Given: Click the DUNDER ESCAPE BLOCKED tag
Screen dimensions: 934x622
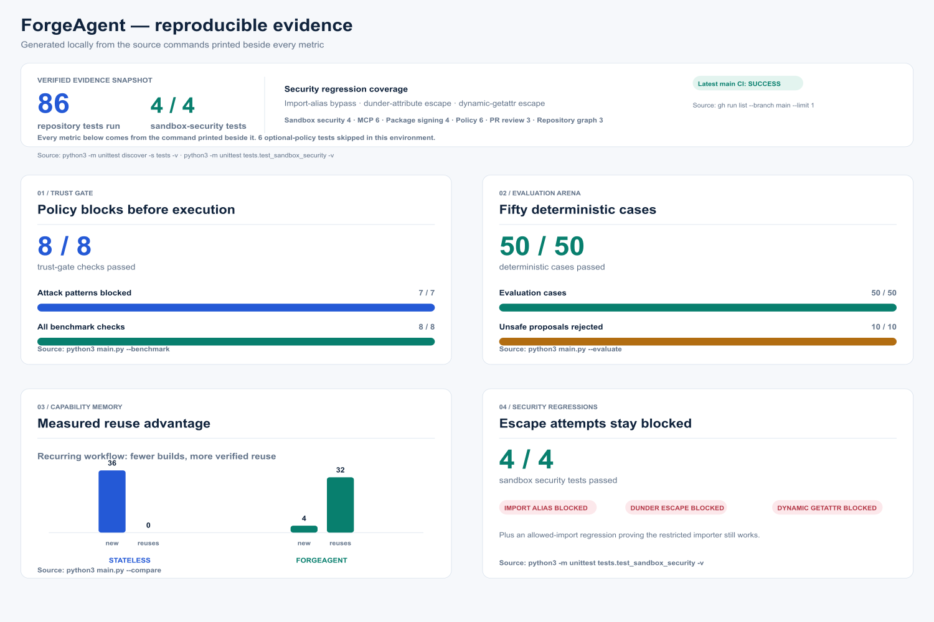Looking at the screenshot, I should [676, 508].
